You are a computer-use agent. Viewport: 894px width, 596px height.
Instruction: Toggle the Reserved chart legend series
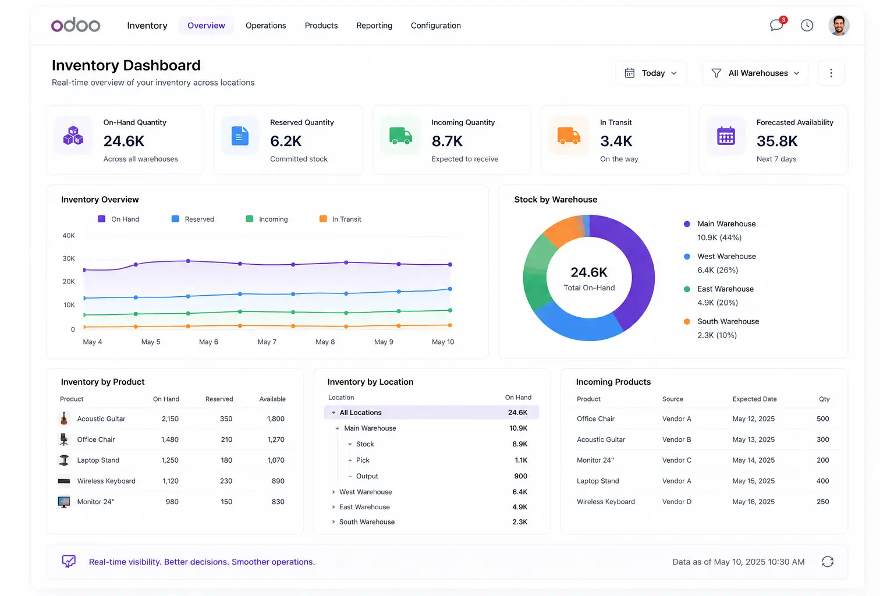point(193,219)
